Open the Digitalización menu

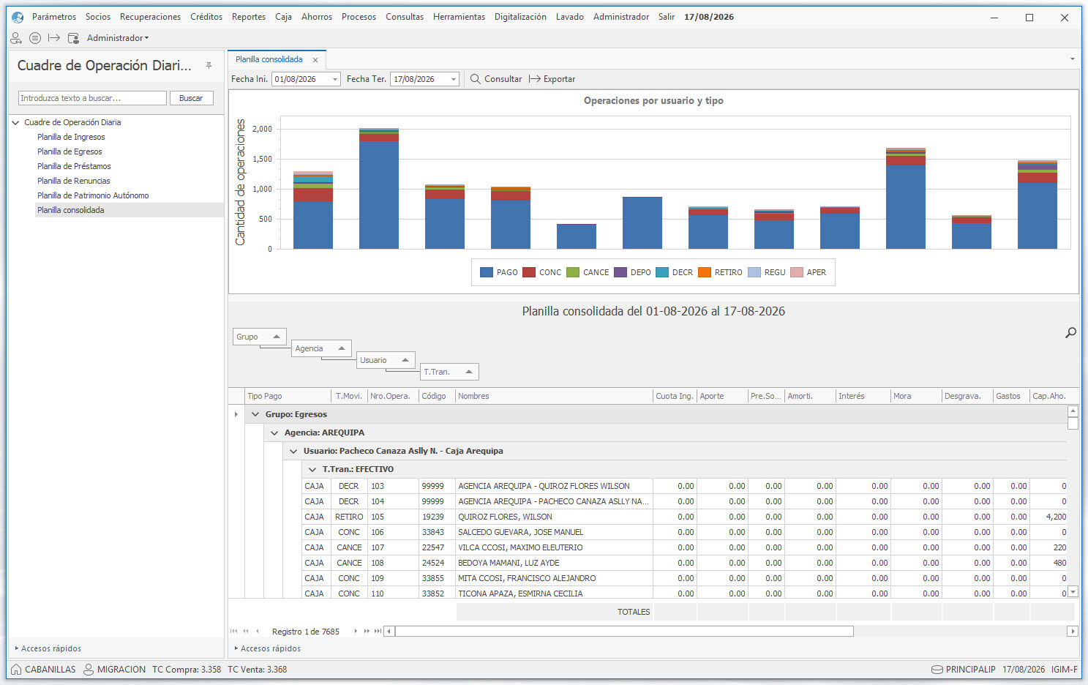tap(520, 17)
